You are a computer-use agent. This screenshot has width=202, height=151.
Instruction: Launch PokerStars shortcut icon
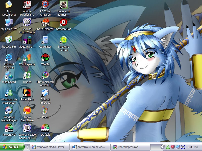coord(27,93)
